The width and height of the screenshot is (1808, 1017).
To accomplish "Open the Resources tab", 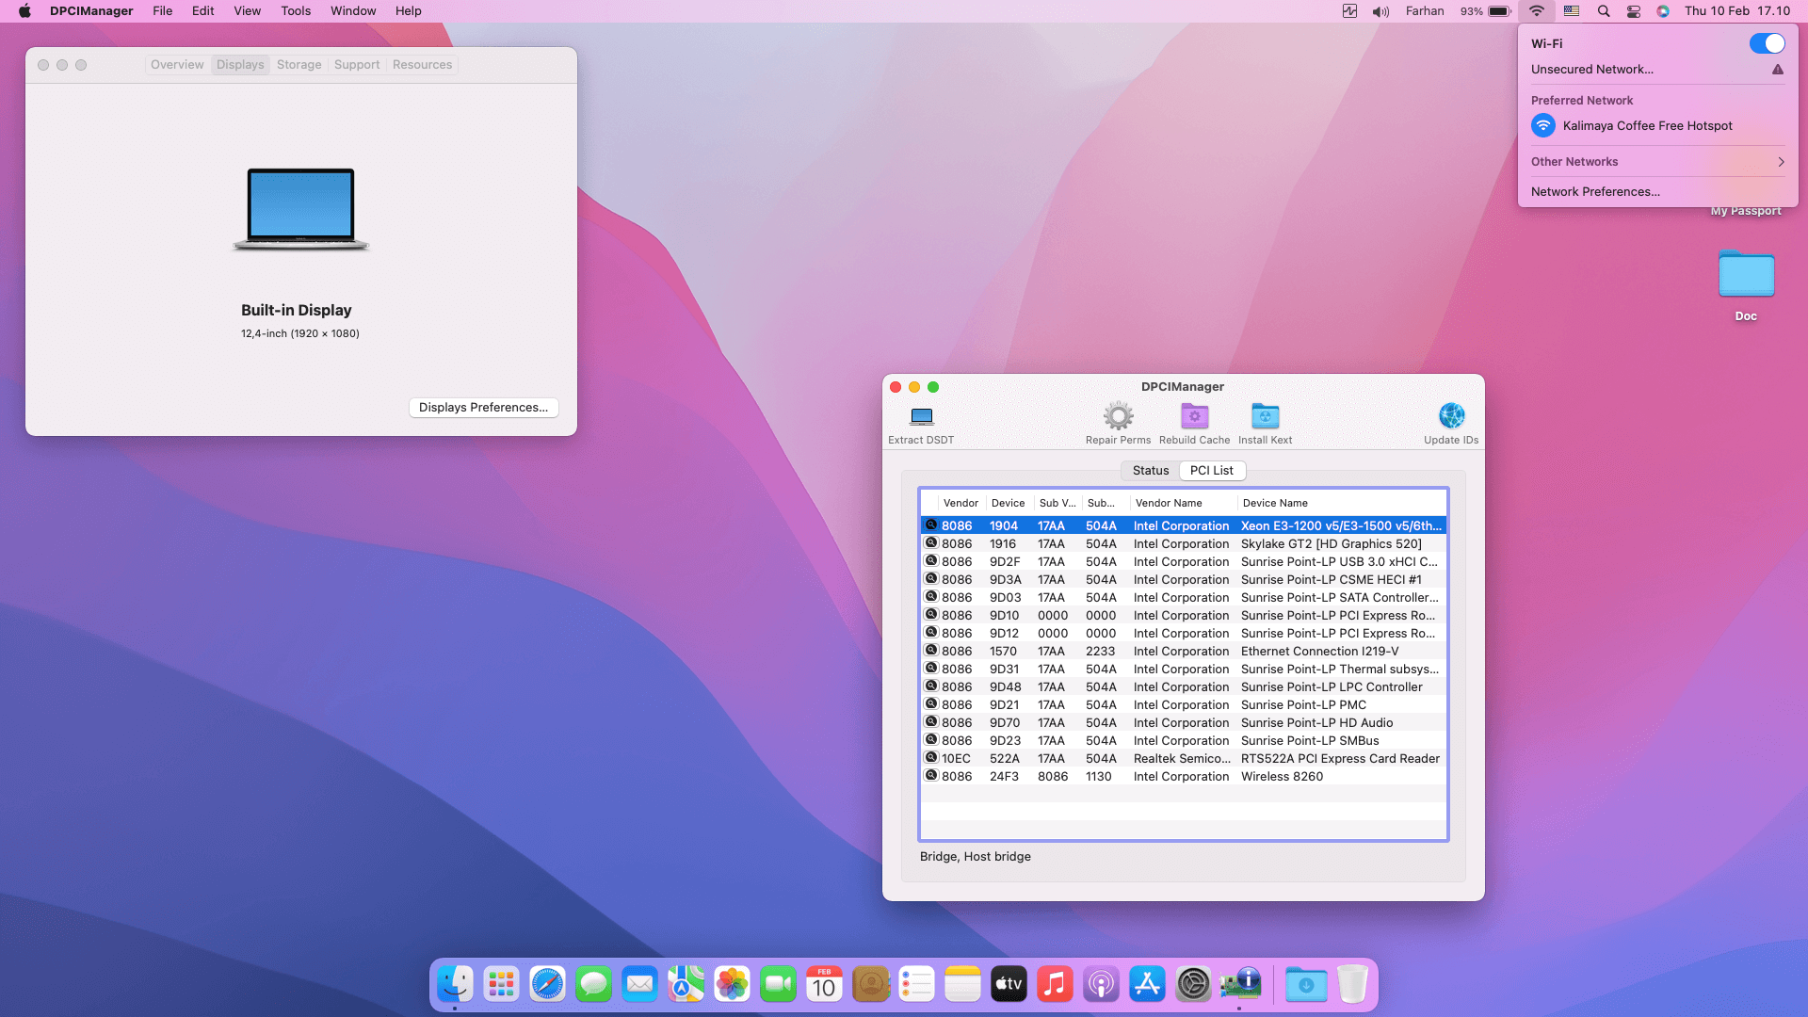I will pyautogui.click(x=422, y=65).
